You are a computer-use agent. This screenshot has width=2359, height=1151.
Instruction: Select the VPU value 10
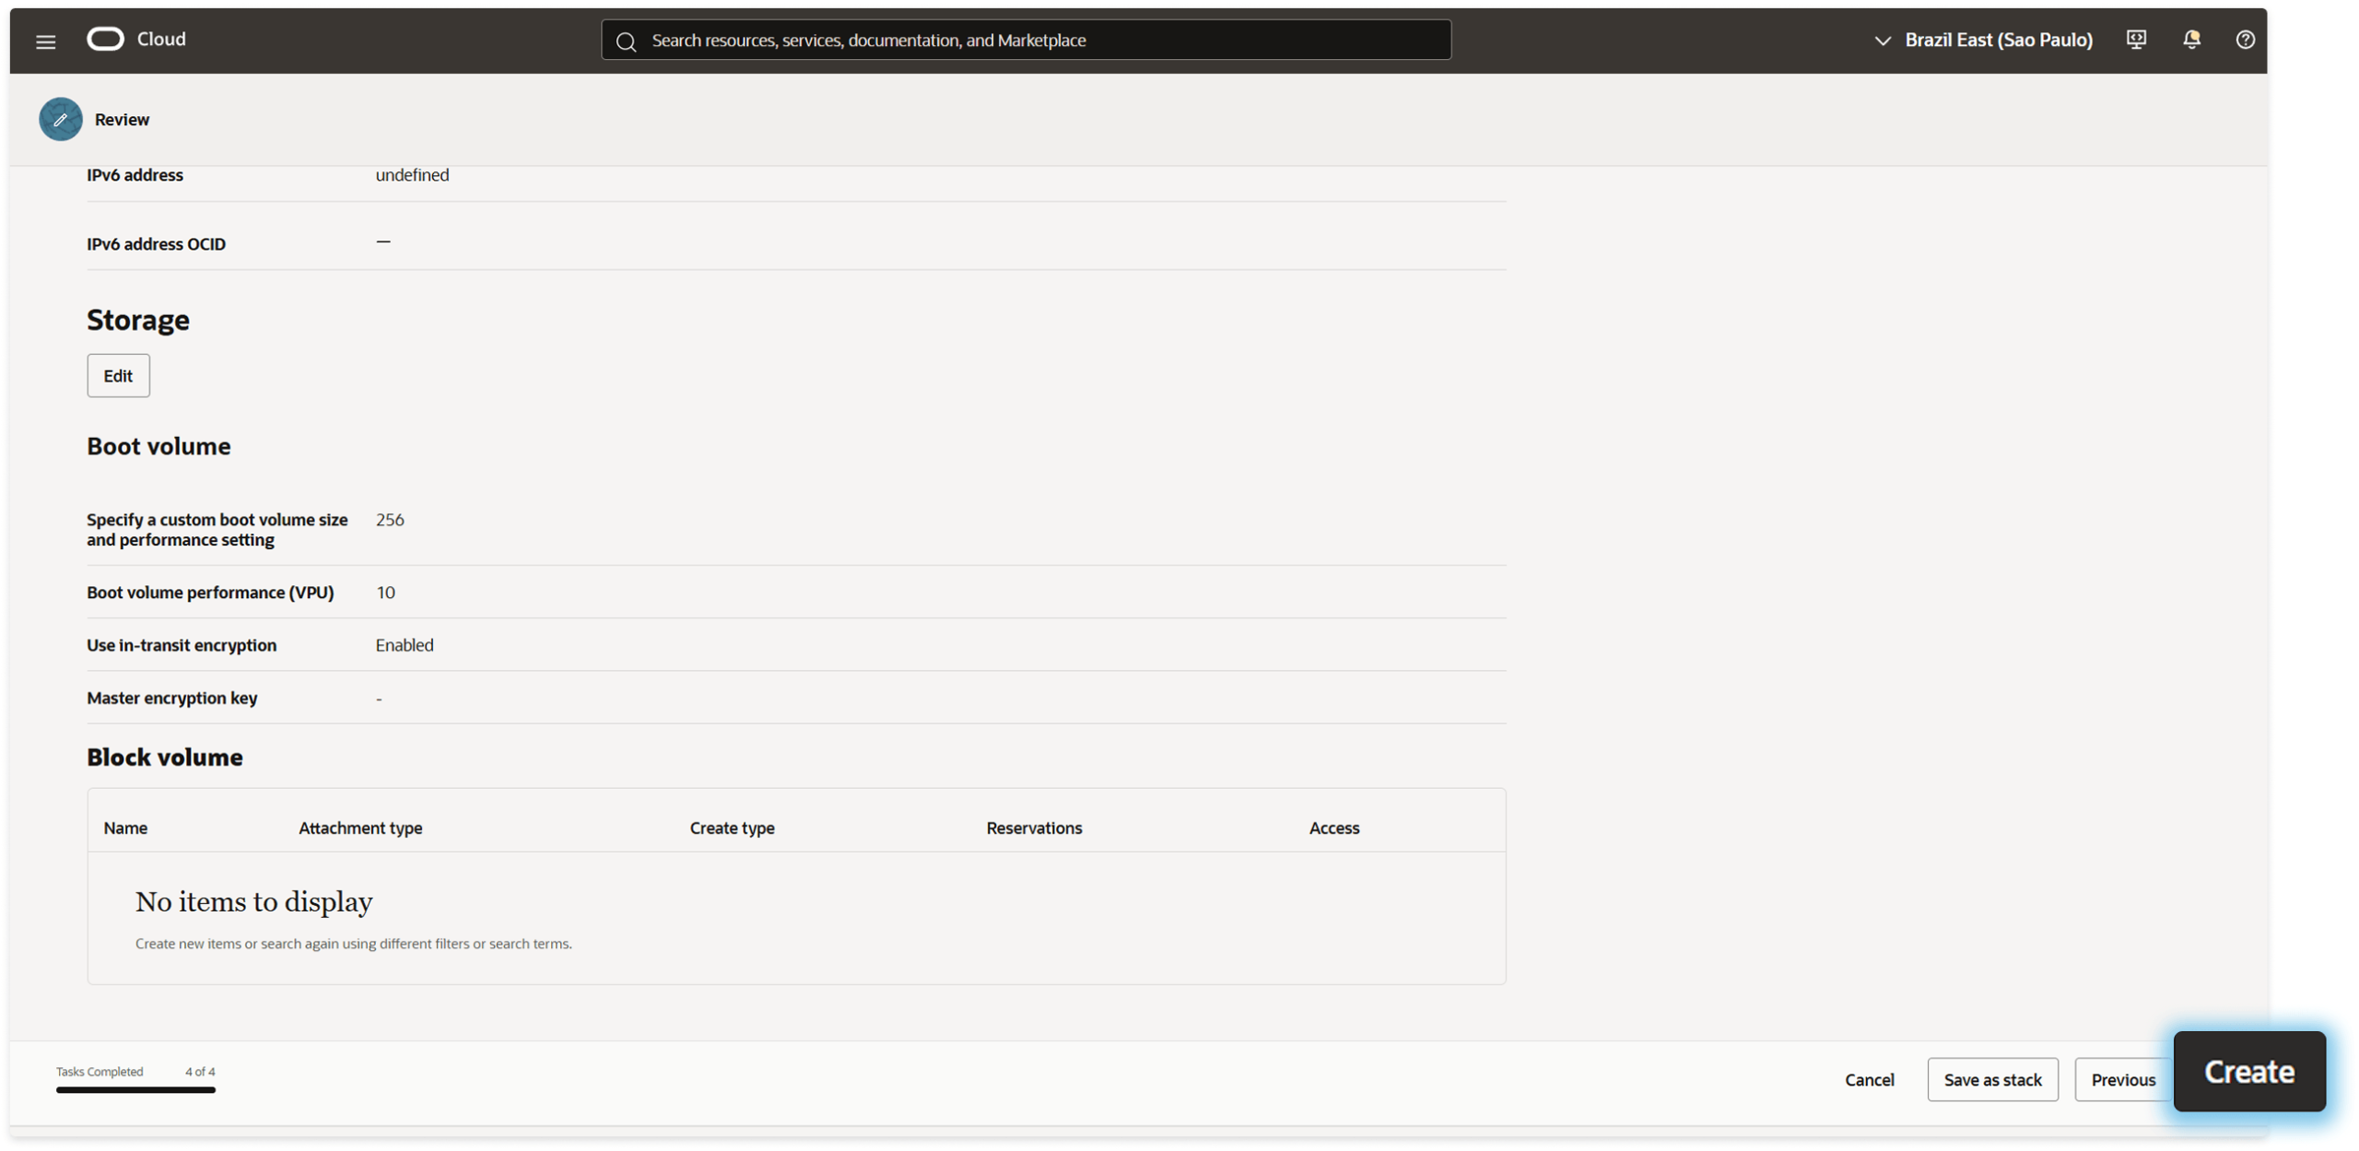(x=385, y=593)
